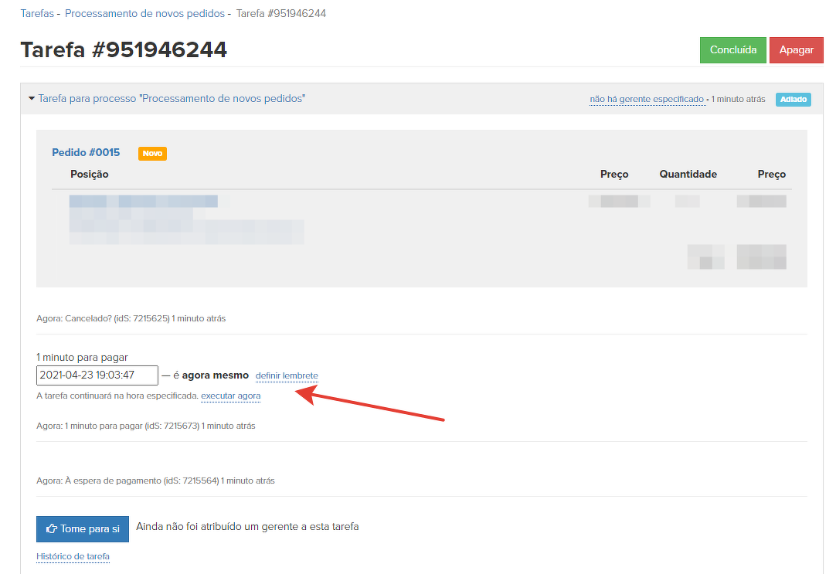The height and width of the screenshot is (574, 836).
Task: Open the 'não há gerente especificado' link
Action: pyautogui.click(x=647, y=100)
